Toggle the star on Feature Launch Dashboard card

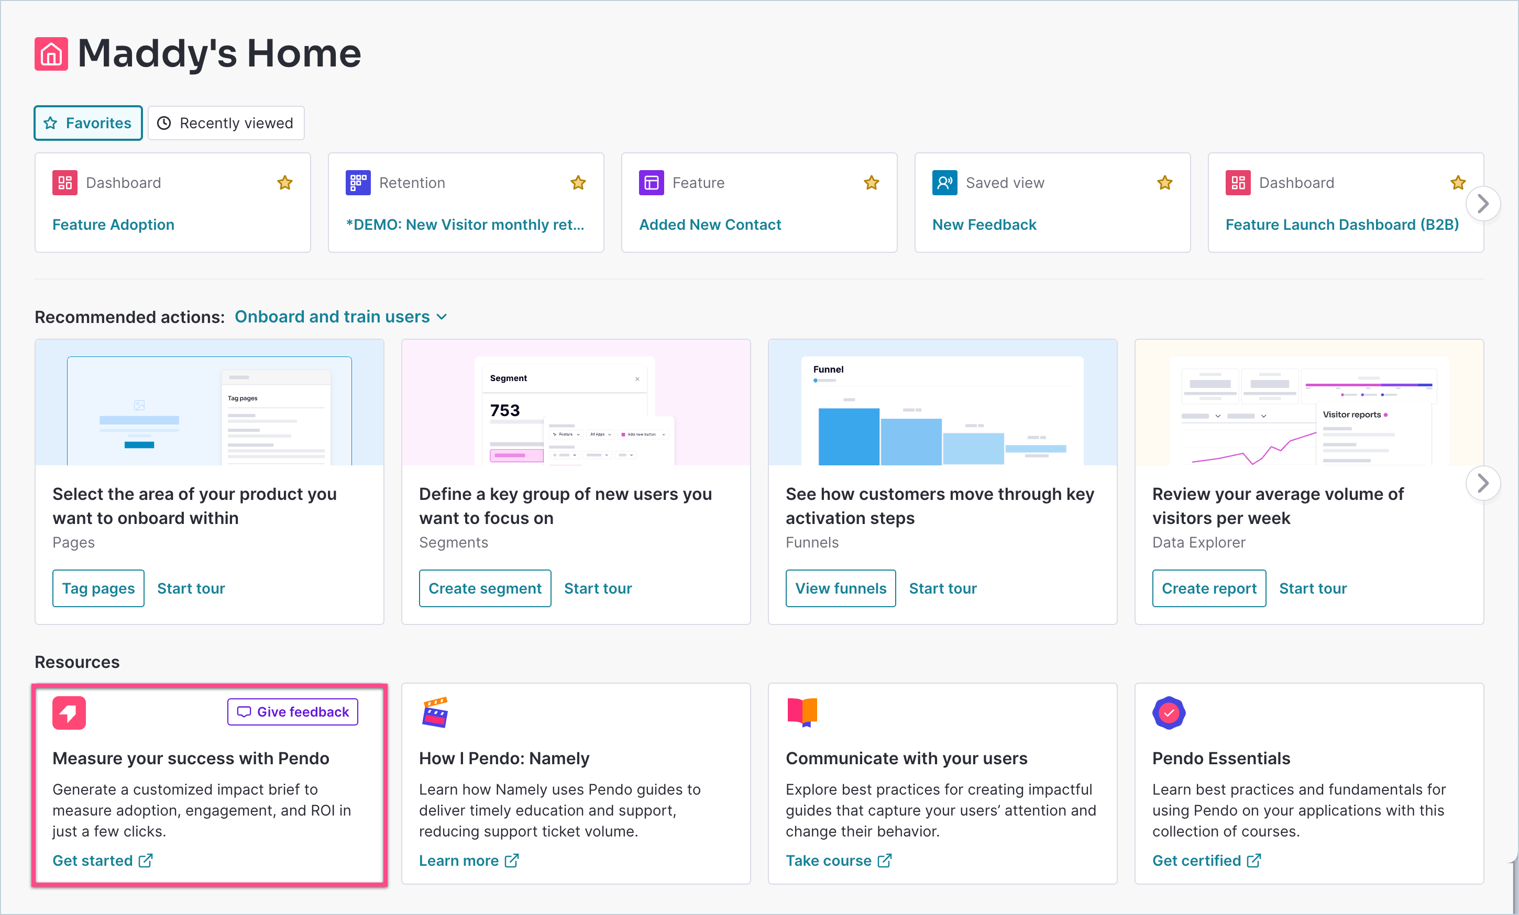(1458, 183)
